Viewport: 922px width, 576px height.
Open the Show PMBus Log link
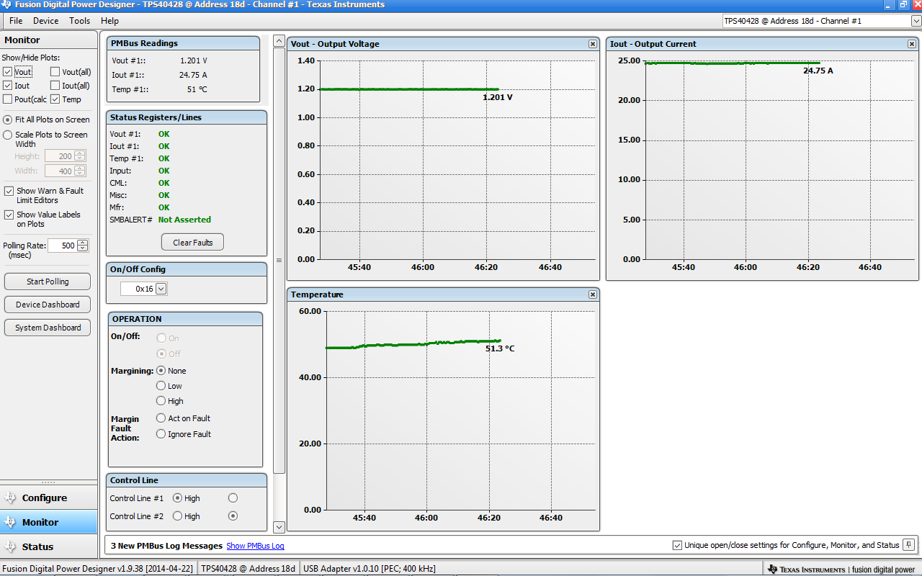coord(254,545)
